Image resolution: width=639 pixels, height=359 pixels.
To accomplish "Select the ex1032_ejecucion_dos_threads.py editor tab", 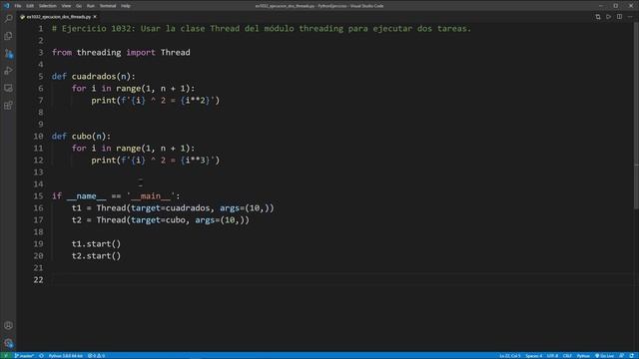I will (58, 17).
